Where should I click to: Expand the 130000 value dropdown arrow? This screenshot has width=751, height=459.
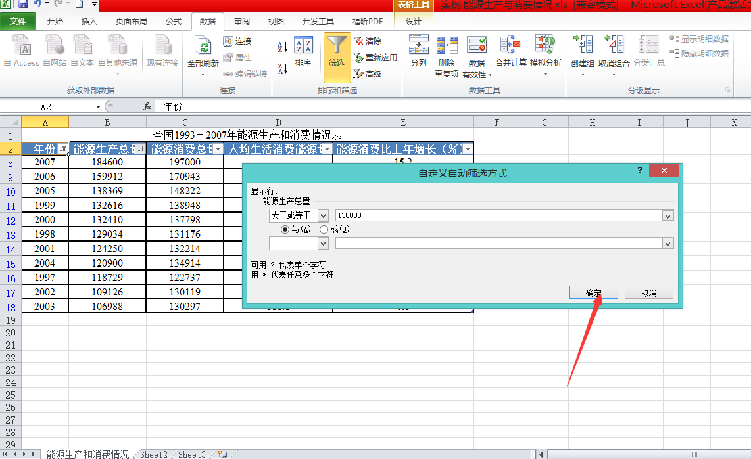click(x=667, y=215)
